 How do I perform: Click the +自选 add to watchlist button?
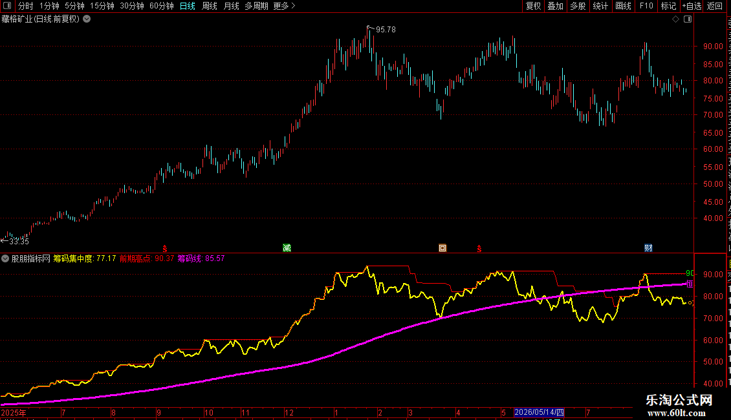pos(692,6)
